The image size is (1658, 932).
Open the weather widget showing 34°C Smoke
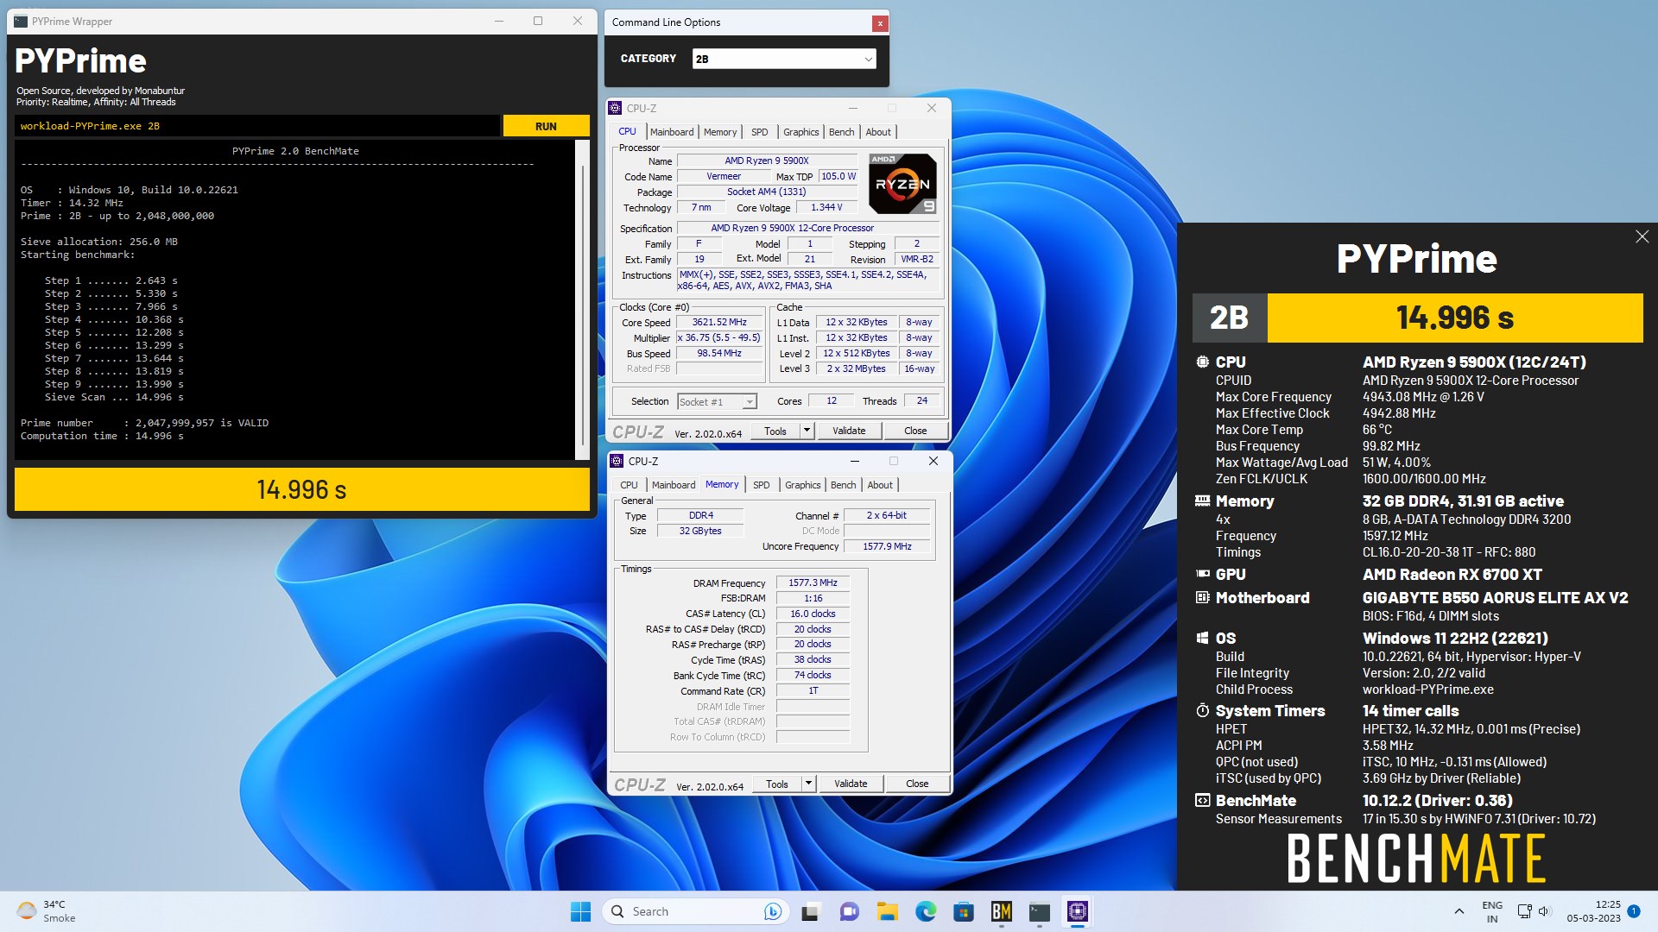point(47,911)
